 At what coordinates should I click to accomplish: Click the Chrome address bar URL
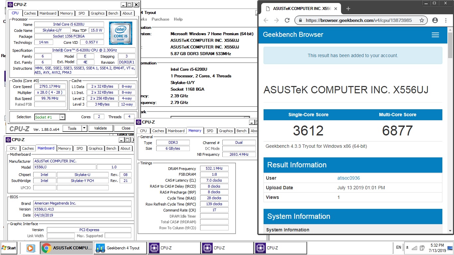[x=359, y=20]
